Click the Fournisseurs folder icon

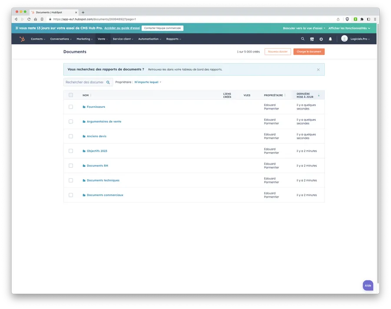84,107
